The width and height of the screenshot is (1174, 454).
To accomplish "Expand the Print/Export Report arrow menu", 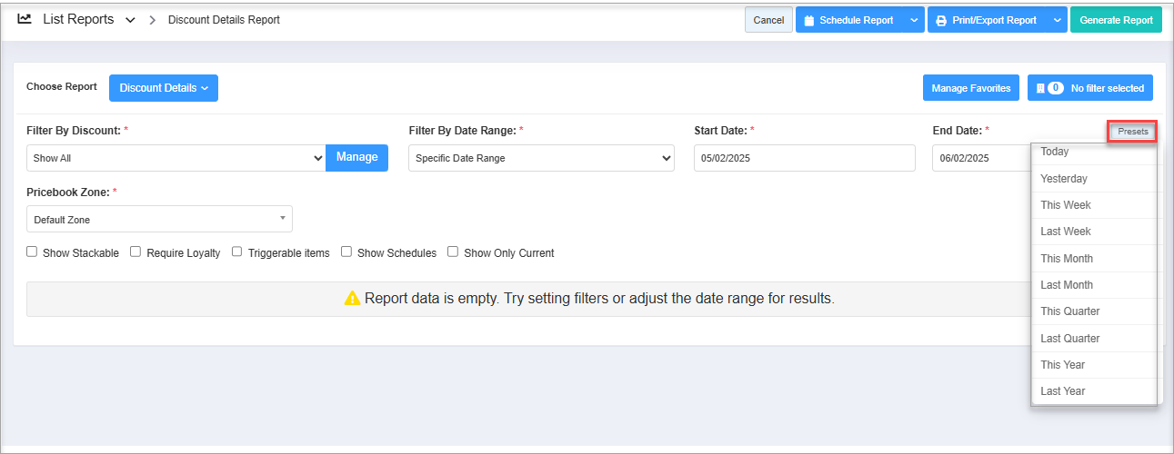I will click(x=1057, y=20).
